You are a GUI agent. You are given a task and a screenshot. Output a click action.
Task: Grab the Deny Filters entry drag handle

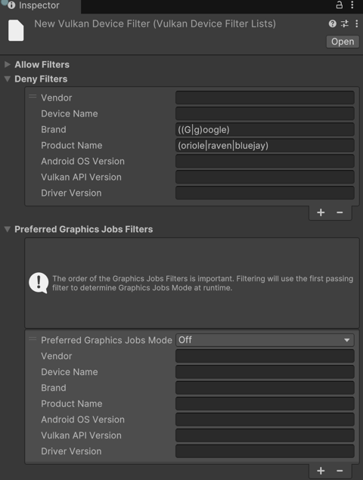click(33, 97)
